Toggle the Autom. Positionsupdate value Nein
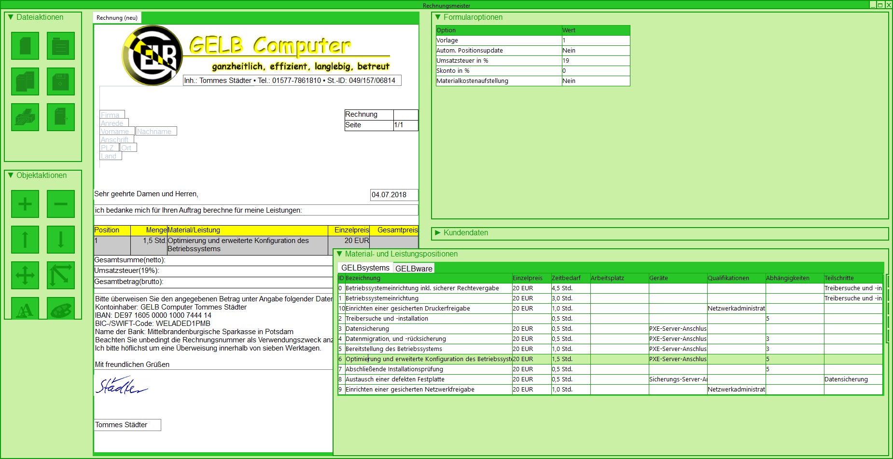Image resolution: width=893 pixels, height=459 pixels. click(x=595, y=51)
